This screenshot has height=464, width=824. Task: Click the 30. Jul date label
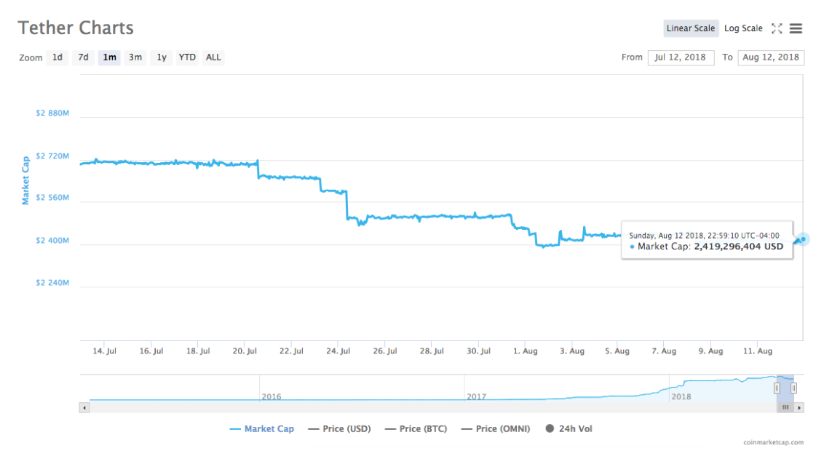[x=478, y=351]
